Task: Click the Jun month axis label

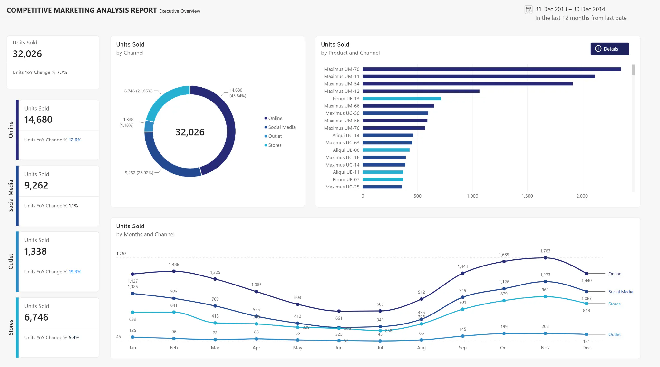Action: point(339,348)
